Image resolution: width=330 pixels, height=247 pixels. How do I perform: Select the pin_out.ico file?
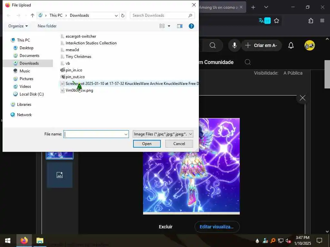(75, 77)
